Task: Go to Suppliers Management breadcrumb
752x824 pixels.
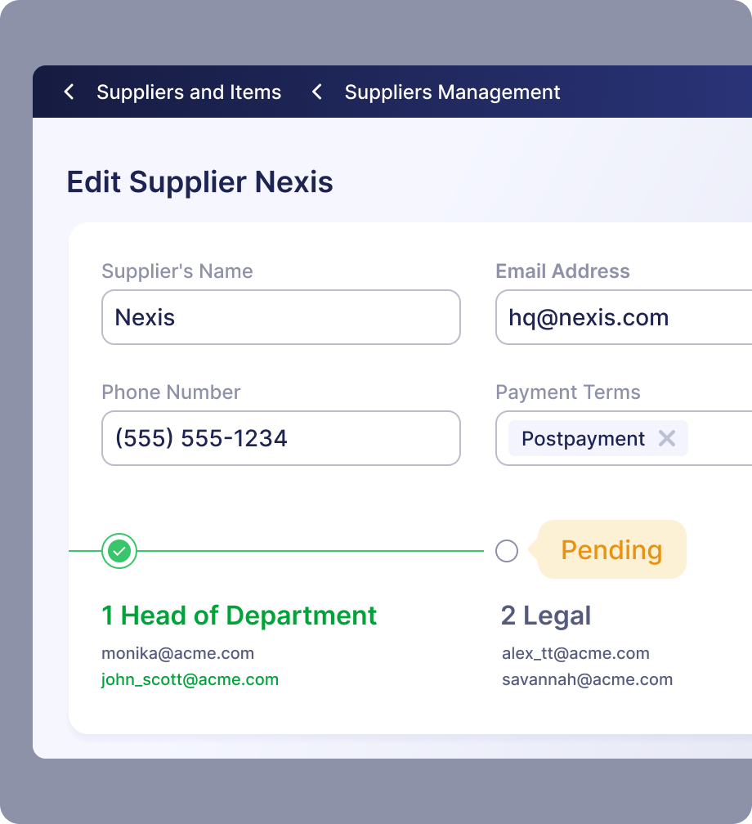Action: coord(452,92)
